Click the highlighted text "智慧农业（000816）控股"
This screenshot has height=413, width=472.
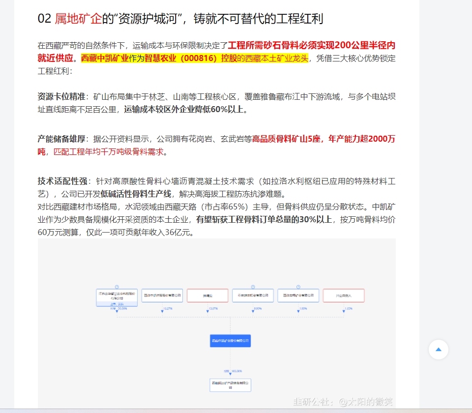(191, 58)
